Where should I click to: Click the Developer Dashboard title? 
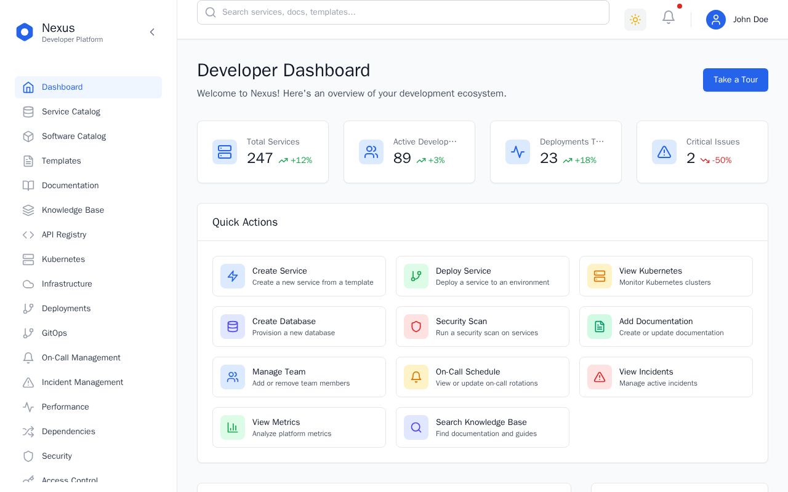click(284, 70)
